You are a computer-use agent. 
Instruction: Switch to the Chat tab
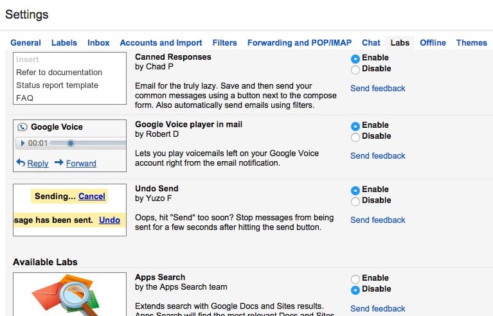click(371, 43)
